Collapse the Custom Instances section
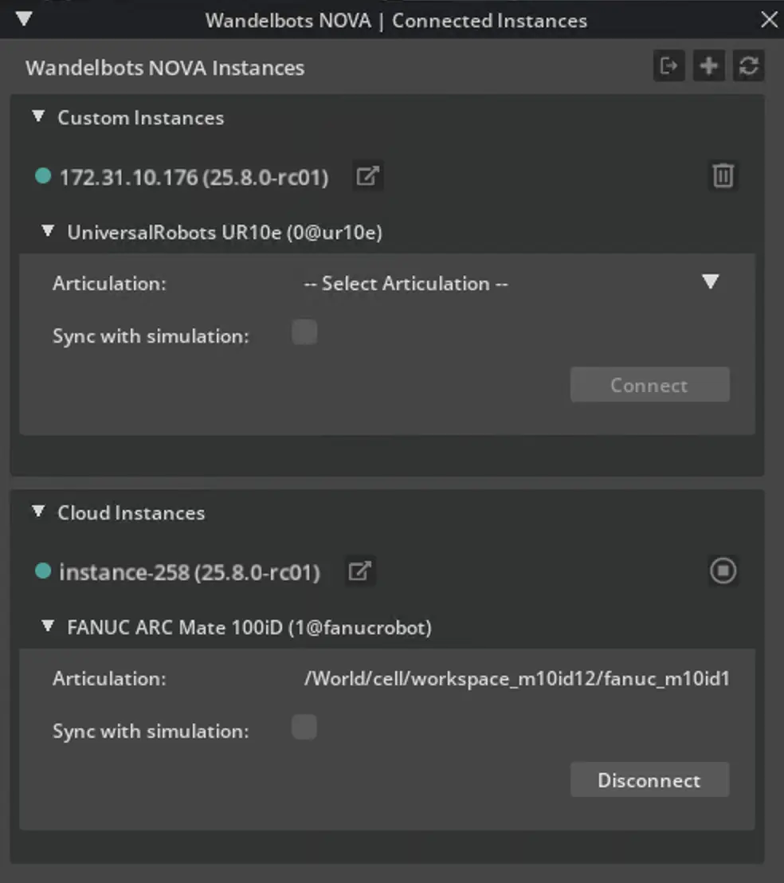This screenshot has height=883, width=784. coord(38,117)
